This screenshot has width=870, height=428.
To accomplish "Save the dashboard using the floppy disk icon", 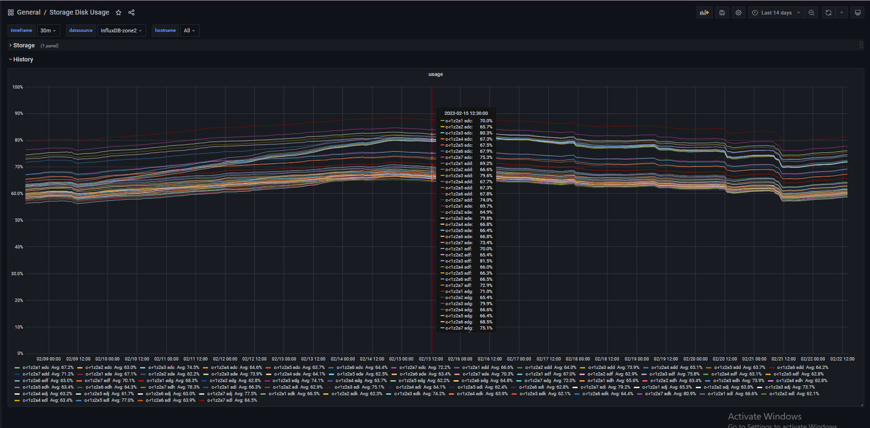I will click(x=722, y=13).
